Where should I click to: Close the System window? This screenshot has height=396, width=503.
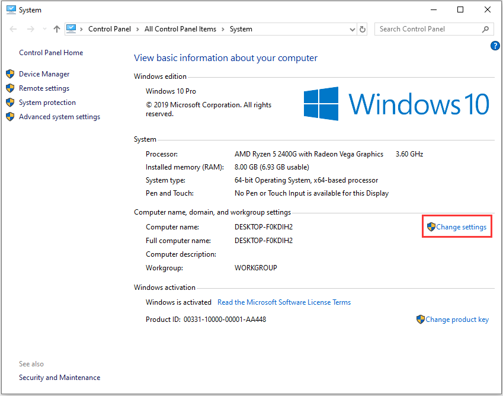point(487,9)
